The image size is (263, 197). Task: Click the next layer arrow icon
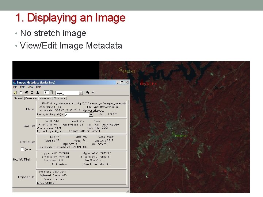[93, 92]
